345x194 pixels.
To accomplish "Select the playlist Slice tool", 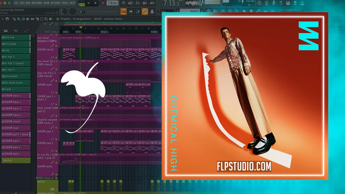I will pyautogui.click(x=37, y=19).
